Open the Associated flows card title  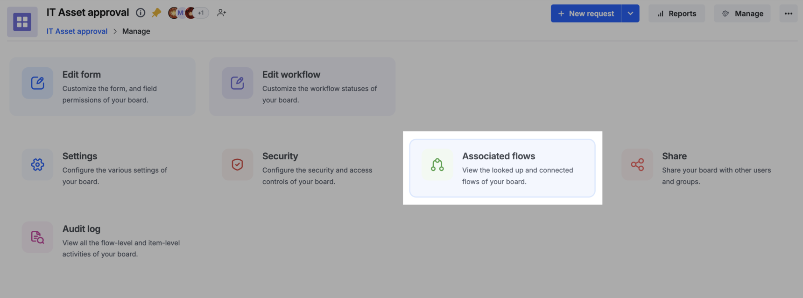[499, 156]
